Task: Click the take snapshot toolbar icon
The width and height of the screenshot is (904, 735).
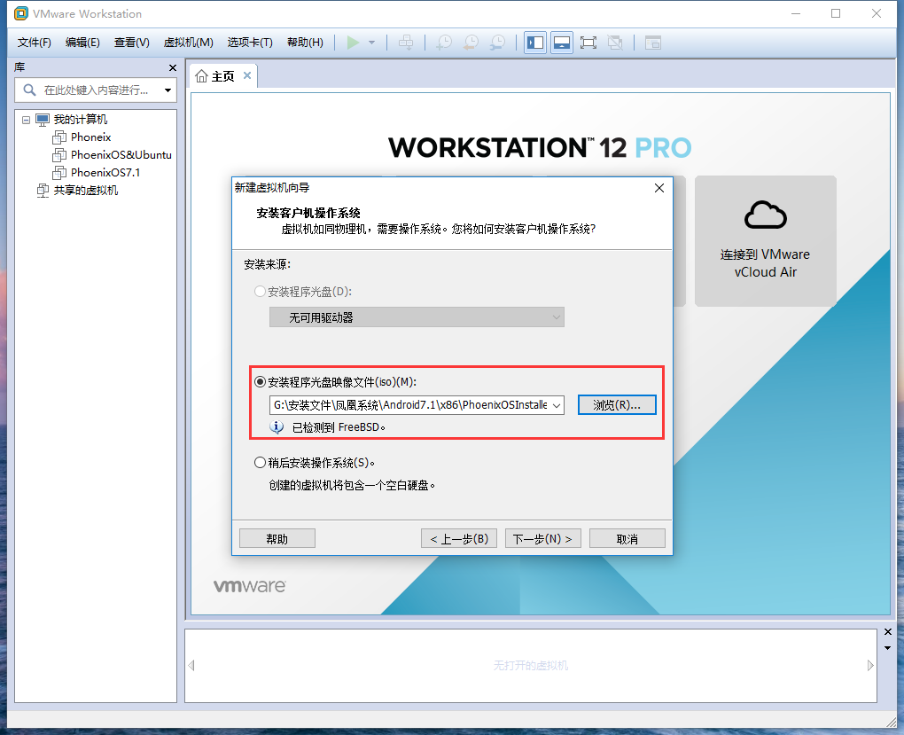Action: (444, 43)
